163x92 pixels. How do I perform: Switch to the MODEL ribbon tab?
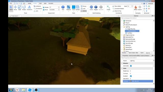click(x=35, y=3)
